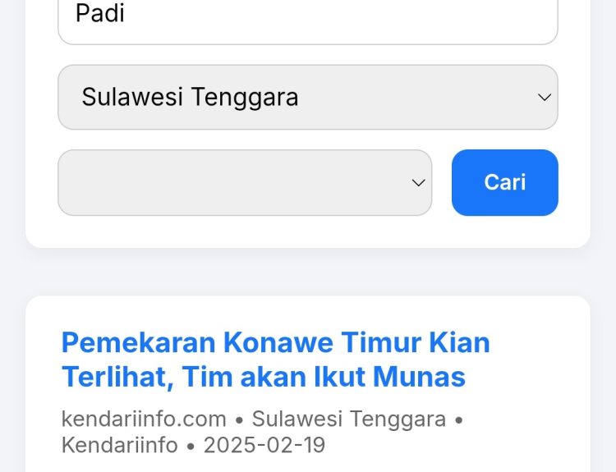Screen dimensions: 616x472
Task: Expand the empty dropdown beside Cari
Action: click(x=244, y=182)
